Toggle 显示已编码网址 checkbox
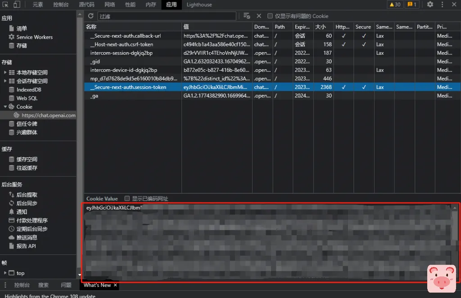Image resolution: width=461 pixels, height=298 pixels. tap(127, 199)
